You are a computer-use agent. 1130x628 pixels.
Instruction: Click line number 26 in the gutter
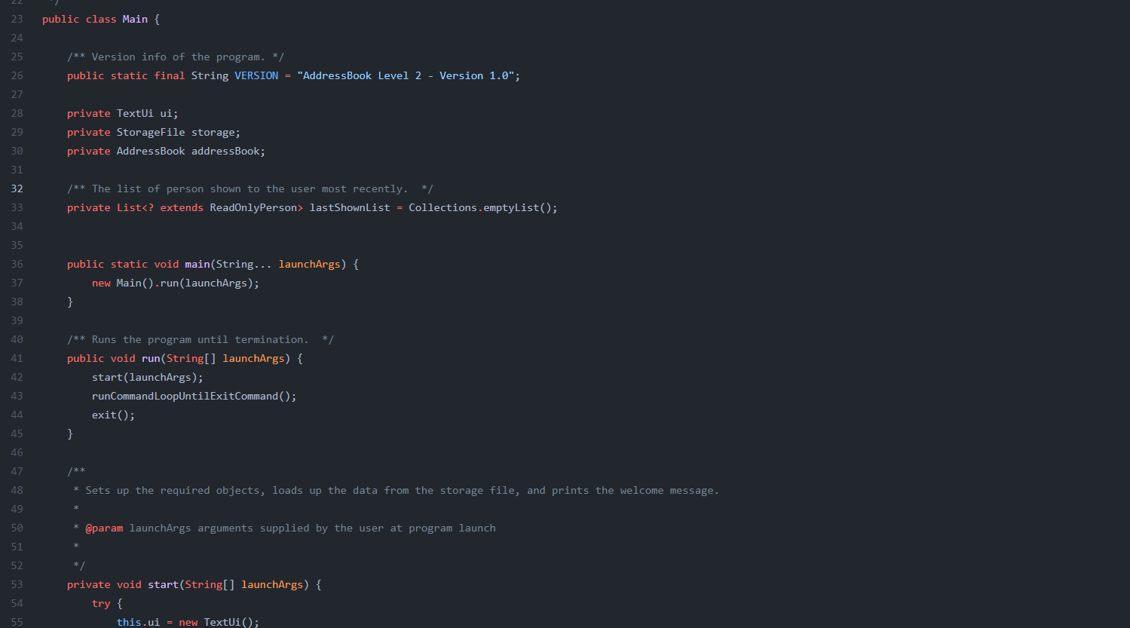[x=17, y=75]
